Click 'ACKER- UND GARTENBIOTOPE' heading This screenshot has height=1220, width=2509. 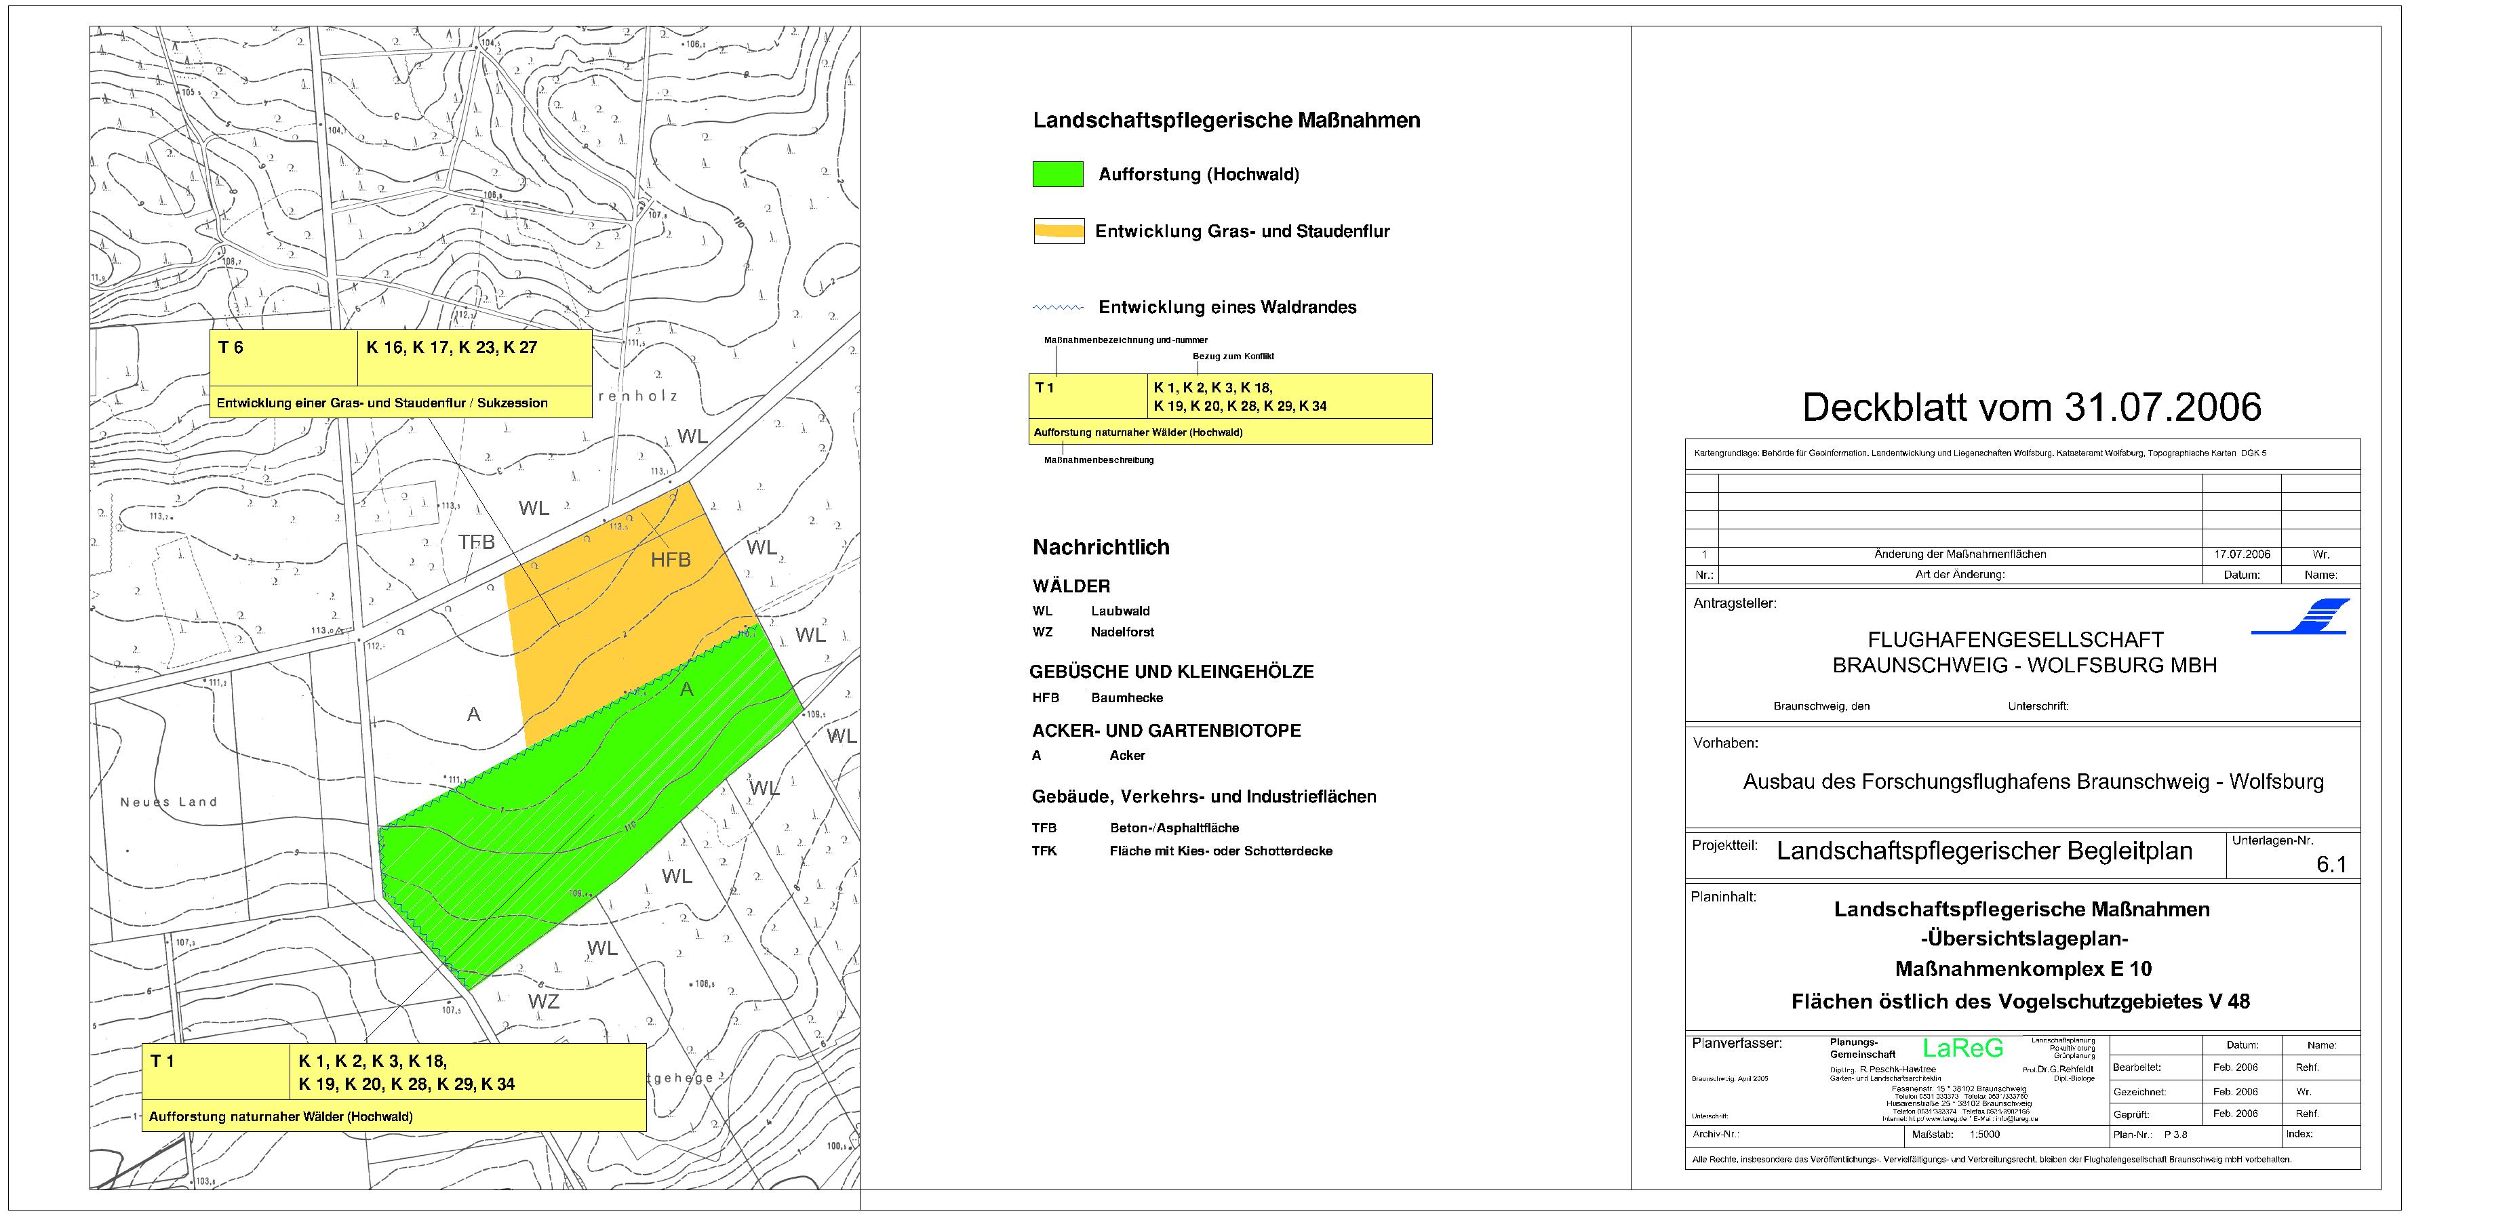1167,731
